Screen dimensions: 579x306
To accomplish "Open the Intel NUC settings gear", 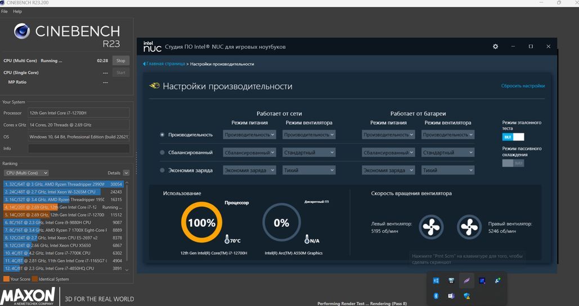I will tap(495, 47).
